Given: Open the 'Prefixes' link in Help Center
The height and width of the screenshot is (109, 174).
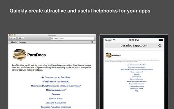Looking at the screenshot, I should tap(56, 94).
